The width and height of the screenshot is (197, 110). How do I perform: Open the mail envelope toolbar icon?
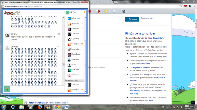[114, 11]
